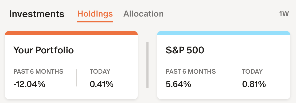Open the Allocation tab
Screen dimensions: 296x103
tap(143, 14)
